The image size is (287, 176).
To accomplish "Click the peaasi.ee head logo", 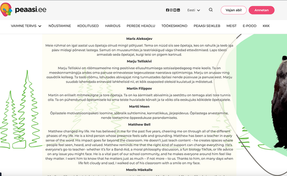I will pos(6,9).
